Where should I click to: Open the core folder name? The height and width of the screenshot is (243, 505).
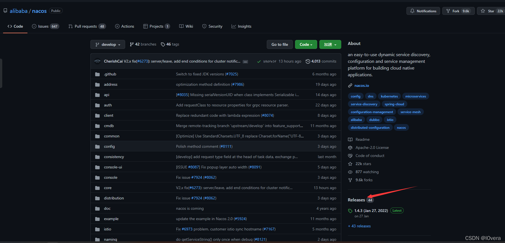[x=107, y=188]
